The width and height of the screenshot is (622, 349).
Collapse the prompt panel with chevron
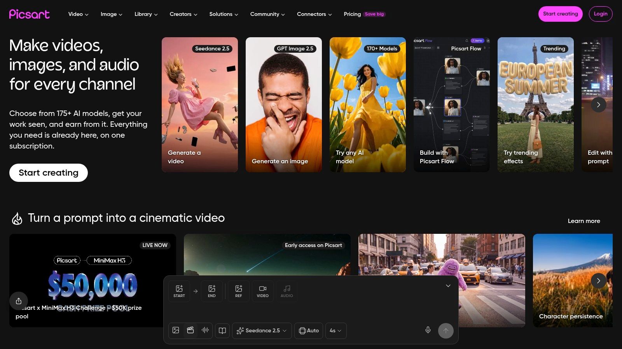[448, 286]
